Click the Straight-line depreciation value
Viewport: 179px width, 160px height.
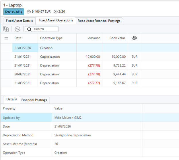tap(73, 135)
